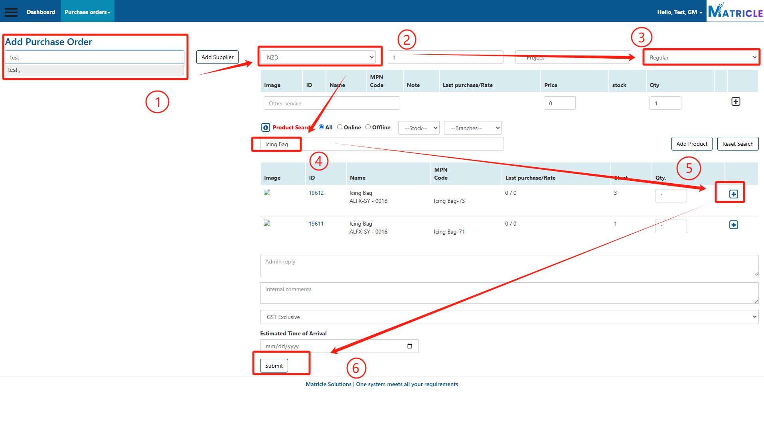The image size is (764, 428).
Task: Add Icing Bag 19611 with plus icon
Action: tap(733, 225)
